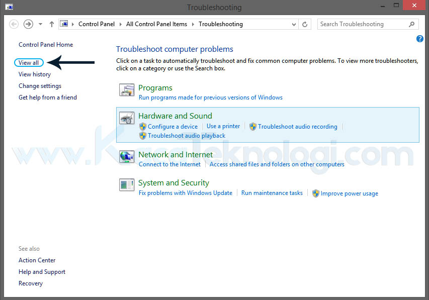429x300 pixels.
Task: Go up one level with Up arrow
Action: point(51,24)
